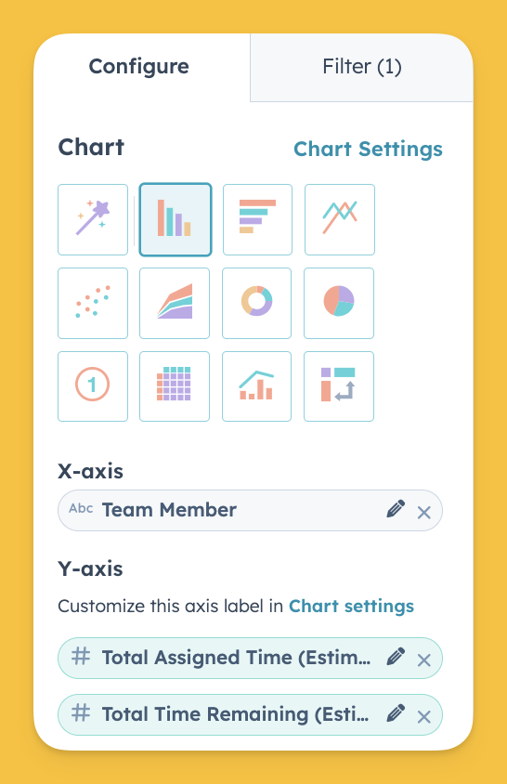Select the line chart type
Image resolution: width=507 pixels, height=784 pixels.
[x=340, y=219]
